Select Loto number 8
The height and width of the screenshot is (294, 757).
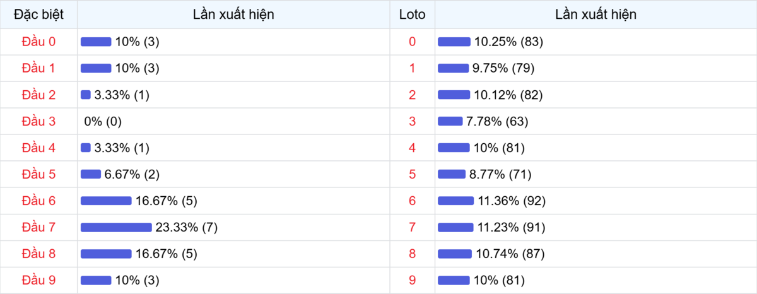point(413,254)
